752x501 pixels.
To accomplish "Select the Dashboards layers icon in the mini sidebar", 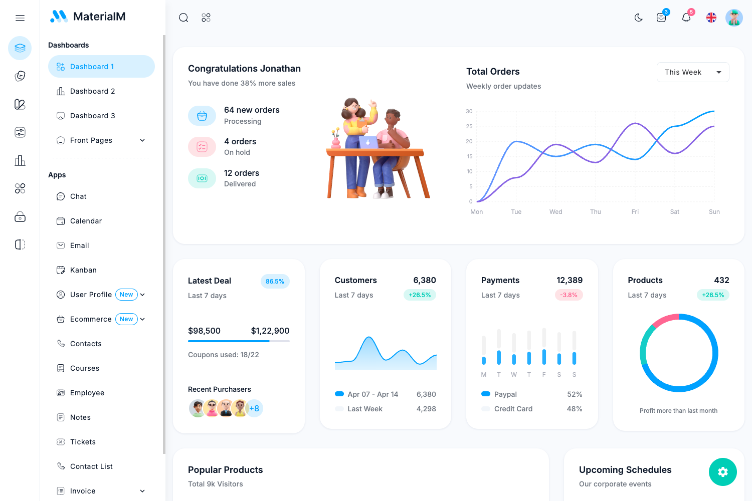I will [20, 48].
